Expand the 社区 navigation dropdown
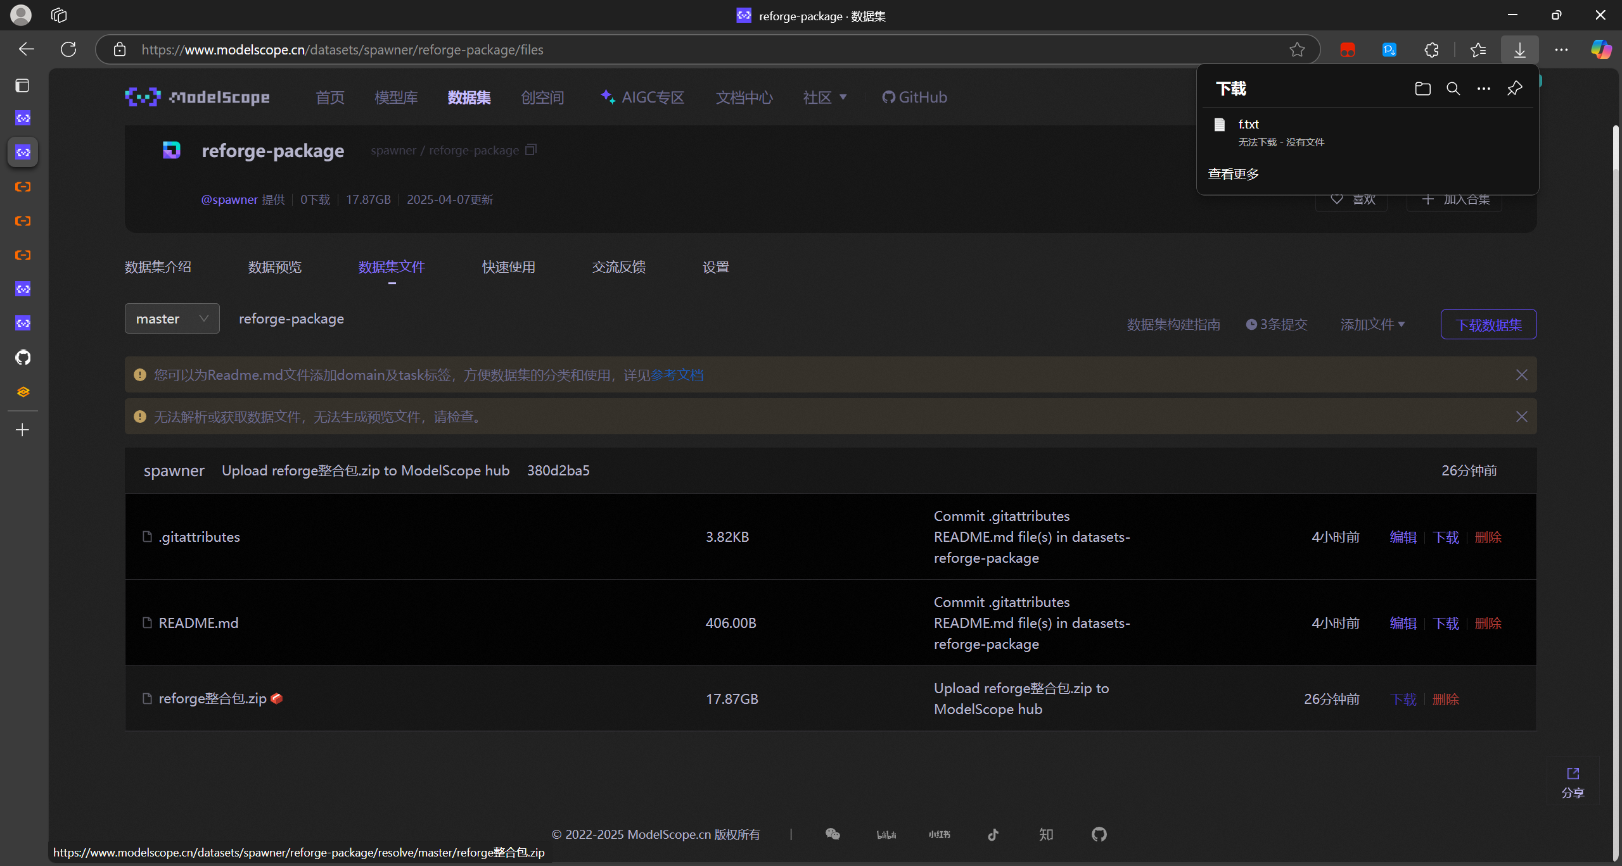Image resolution: width=1622 pixels, height=866 pixels. pyautogui.click(x=824, y=97)
